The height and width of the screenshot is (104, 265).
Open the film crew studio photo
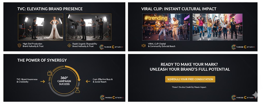pos(89,27)
